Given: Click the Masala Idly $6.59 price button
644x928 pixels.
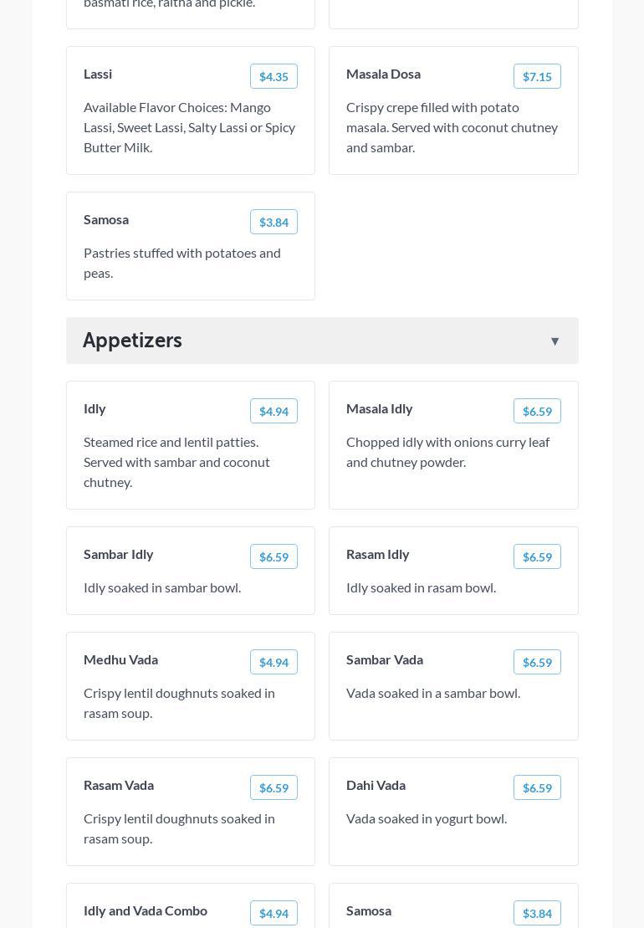Looking at the screenshot, I should 537,411.
